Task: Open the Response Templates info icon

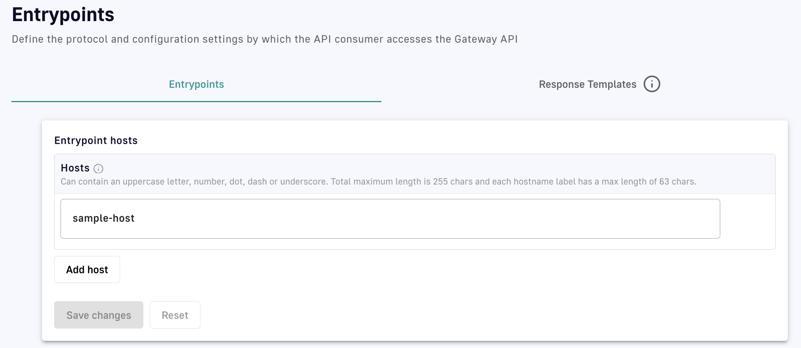Action: (x=651, y=84)
